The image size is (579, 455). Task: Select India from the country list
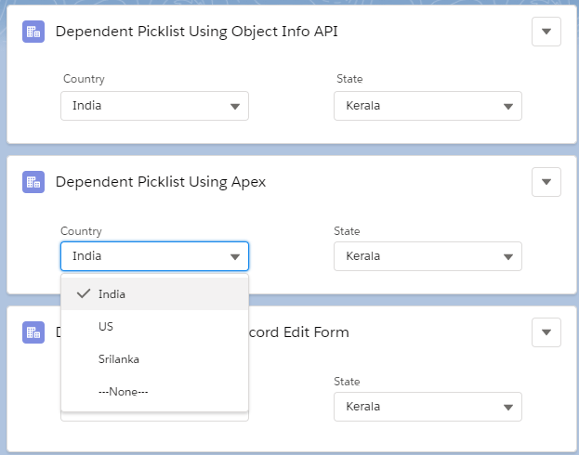click(112, 294)
